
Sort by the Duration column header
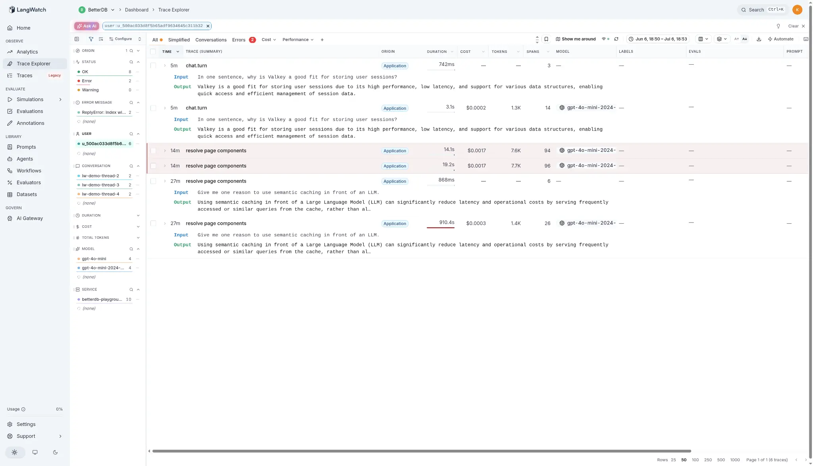tap(437, 52)
